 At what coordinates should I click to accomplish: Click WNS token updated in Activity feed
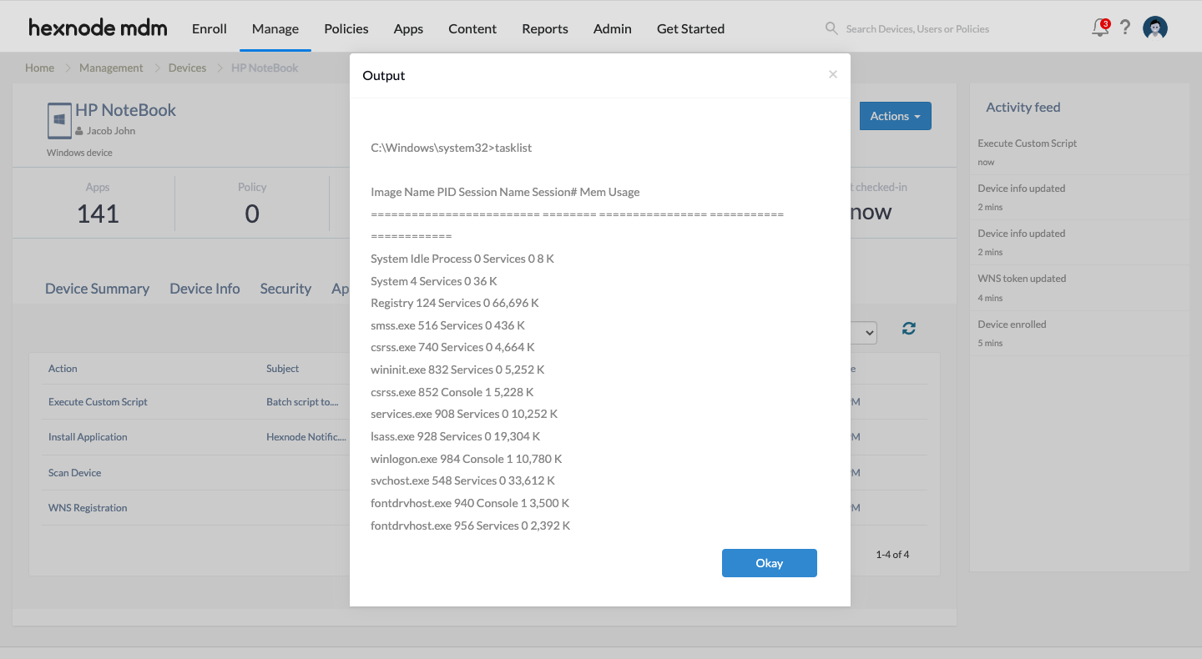point(1022,278)
